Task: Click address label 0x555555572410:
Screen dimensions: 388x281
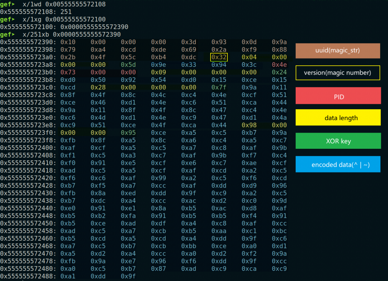Action: 28,163
